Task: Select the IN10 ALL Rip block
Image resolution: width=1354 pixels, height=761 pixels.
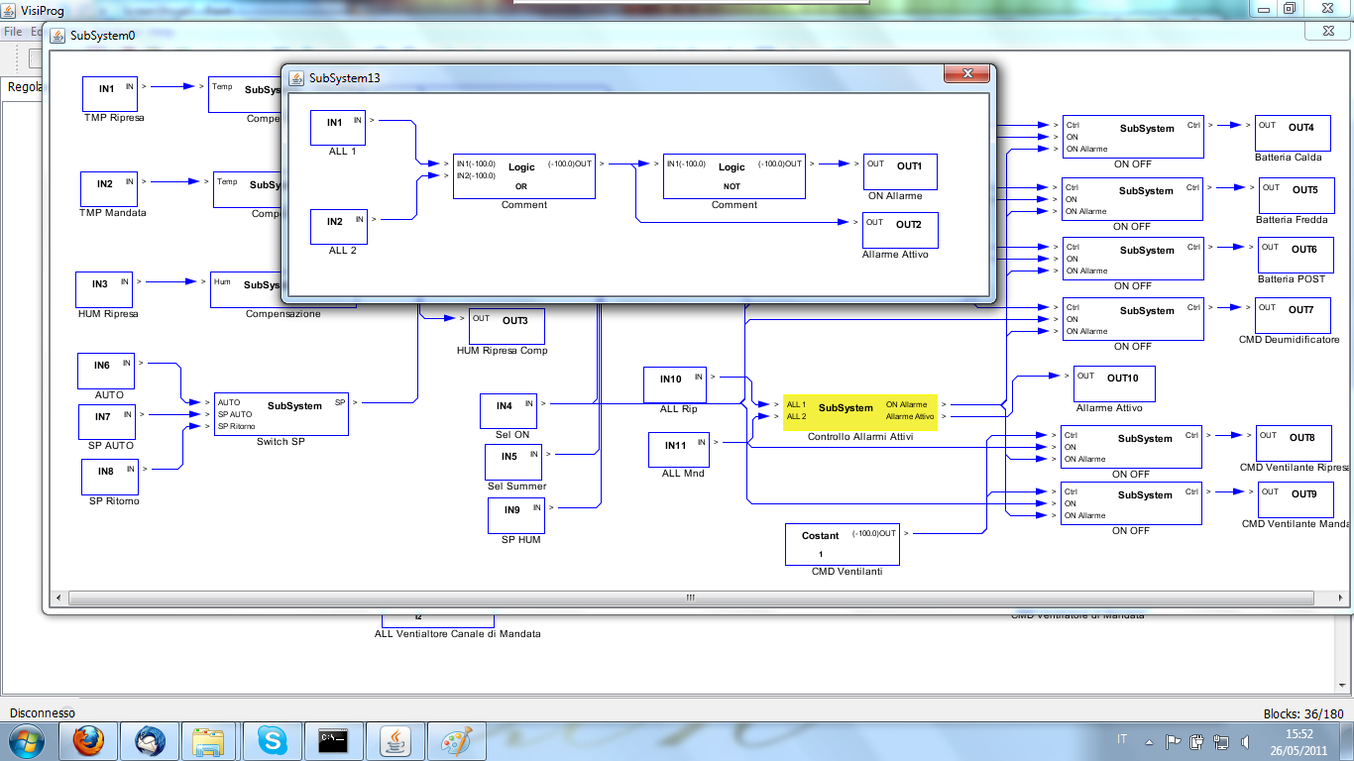Action: click(x=675, y=384)
